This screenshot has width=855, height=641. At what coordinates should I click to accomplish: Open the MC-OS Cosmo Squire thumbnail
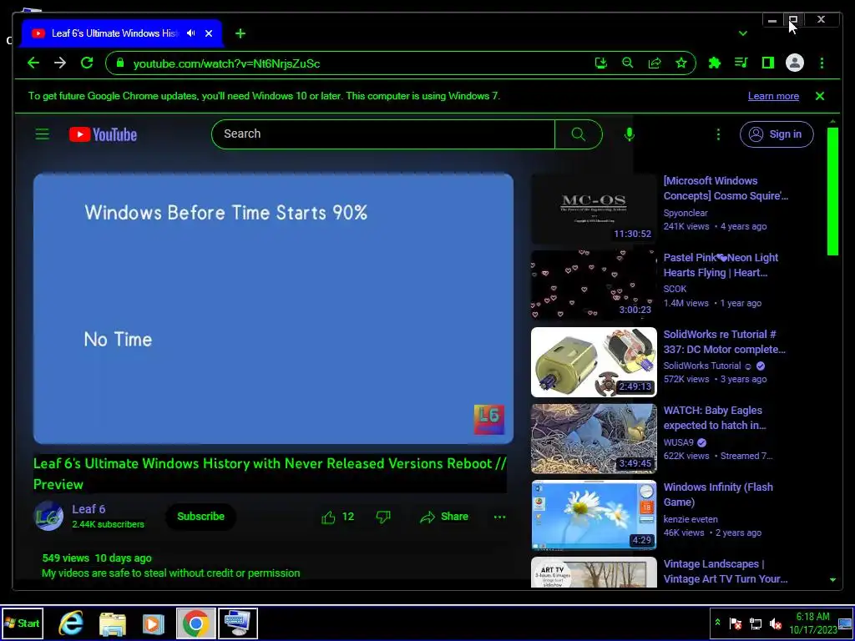pos(594,209)
